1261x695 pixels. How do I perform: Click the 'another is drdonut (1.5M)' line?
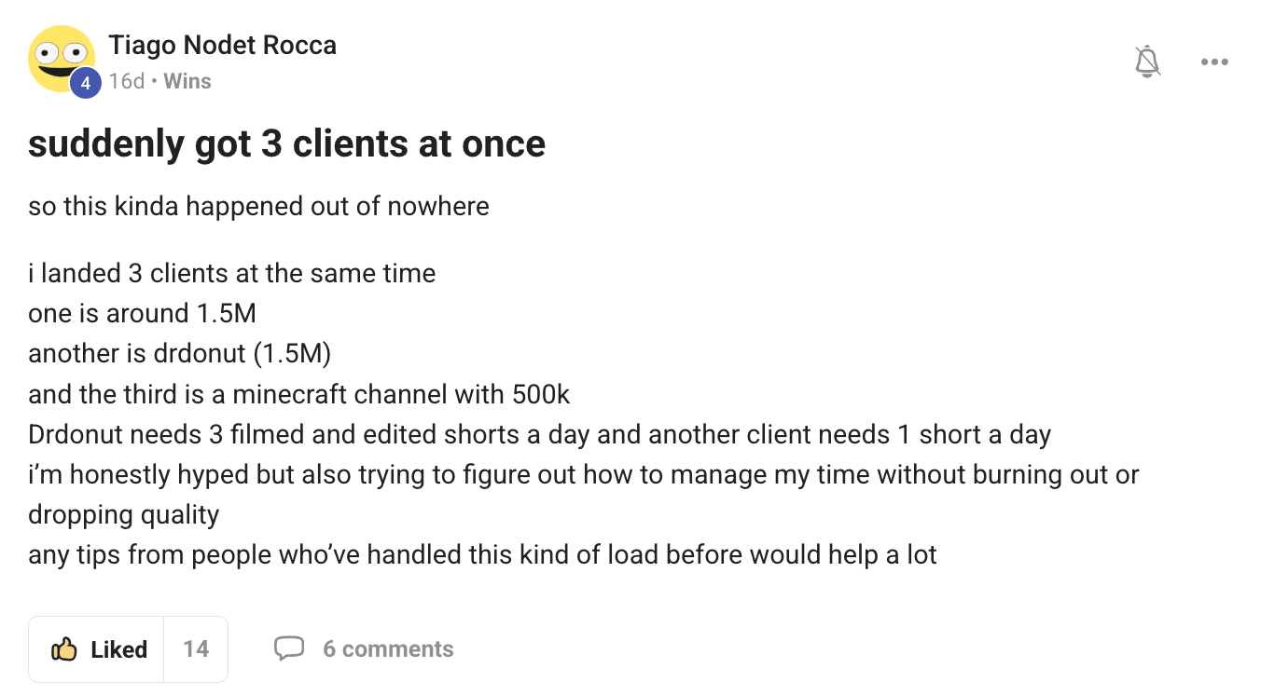[x=180, y=354]
